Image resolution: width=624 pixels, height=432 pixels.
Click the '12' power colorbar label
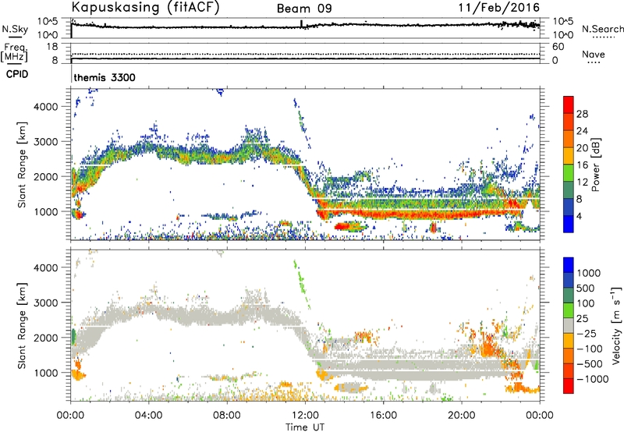582,182
